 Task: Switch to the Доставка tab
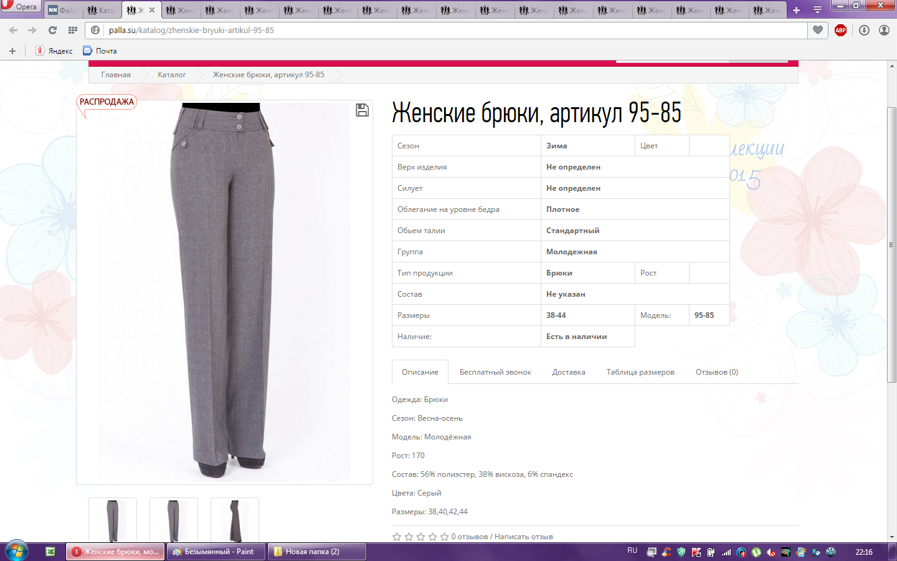click(x=568, y=372)
